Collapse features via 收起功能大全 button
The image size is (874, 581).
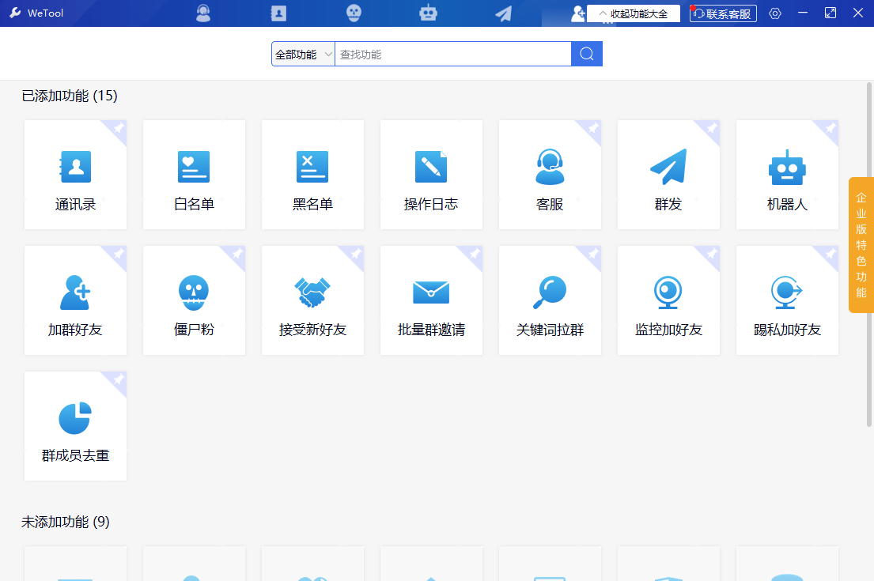(x=634, y=14)
